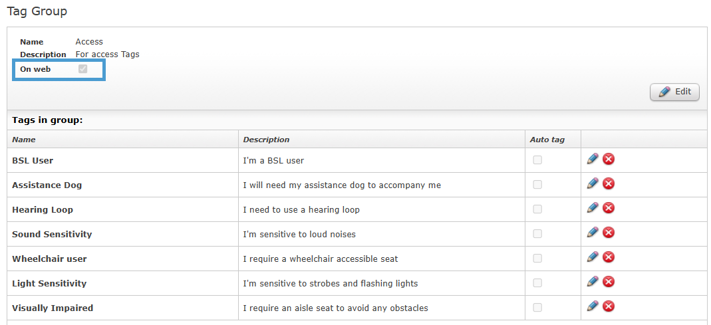Enable Auto tag for Sound Sensitivity
Viewport: 711px width, 325px height.
click(x=537, y=234)
